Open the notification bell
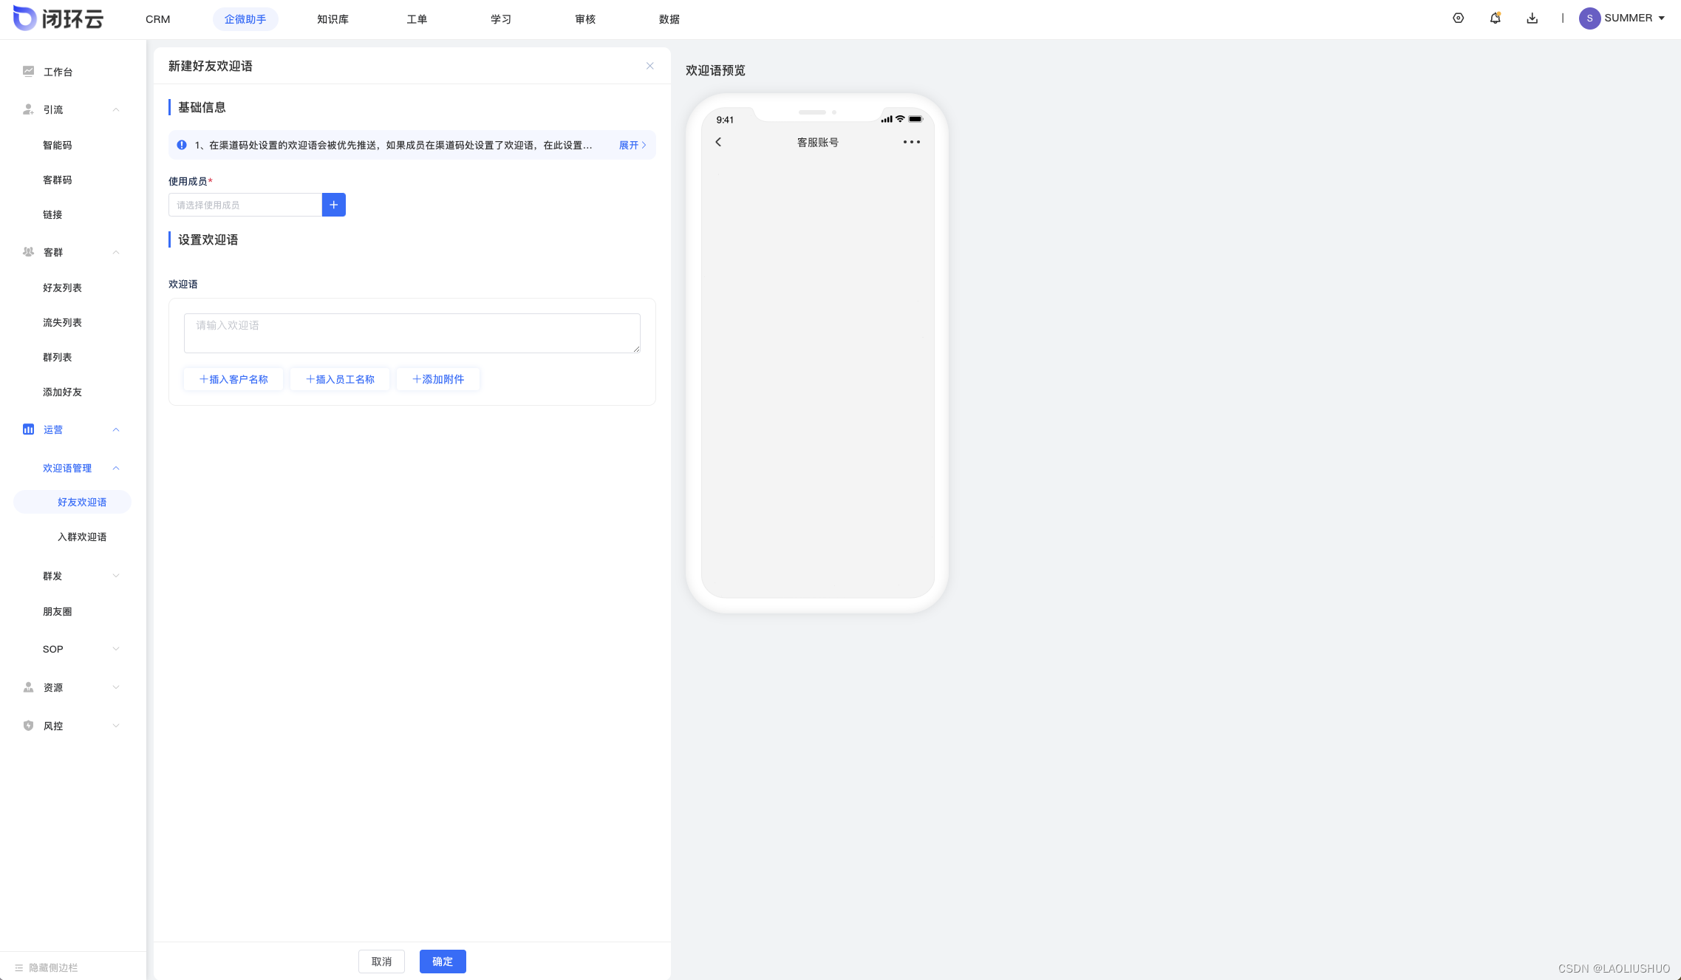Image resolution: width=1681 pixels, height=980 pixels. [1495, 18]
